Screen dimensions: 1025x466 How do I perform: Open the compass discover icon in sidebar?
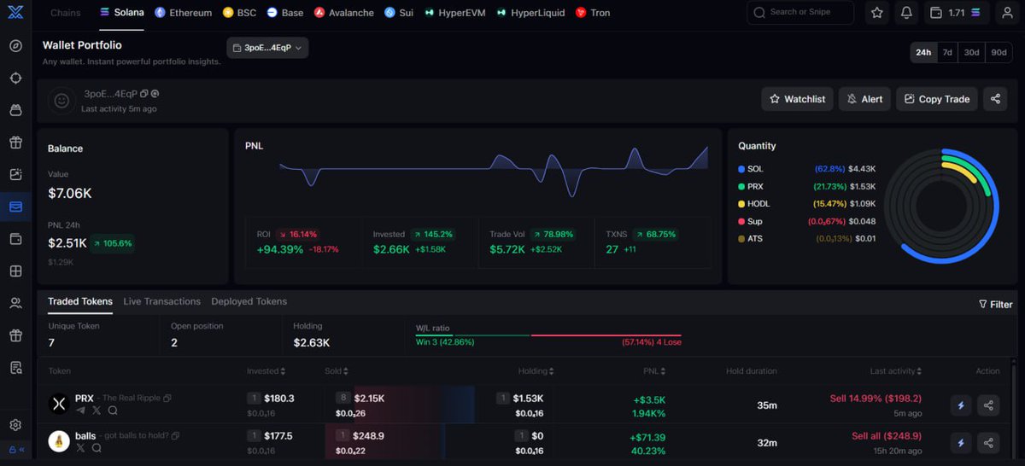coord(15,46)
